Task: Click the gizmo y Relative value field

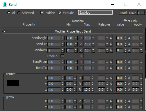Action: tap(102, 107)
